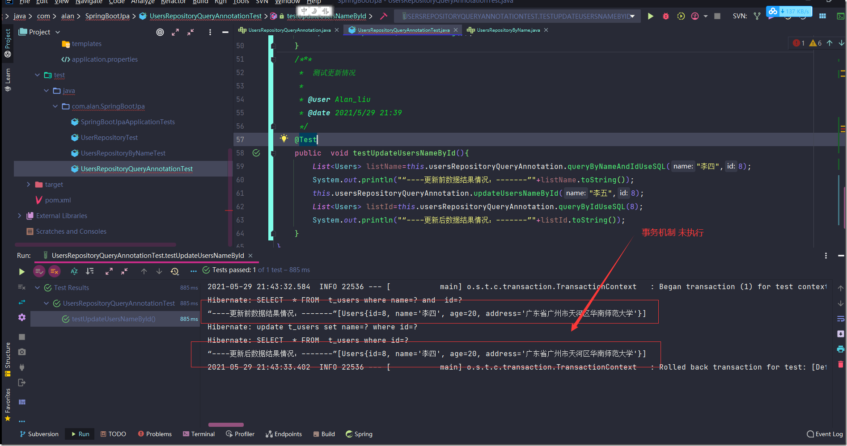Collapse the java folder under test
Image resolution: width=847 pixels, height=446 pixels.
pos(47,91)
